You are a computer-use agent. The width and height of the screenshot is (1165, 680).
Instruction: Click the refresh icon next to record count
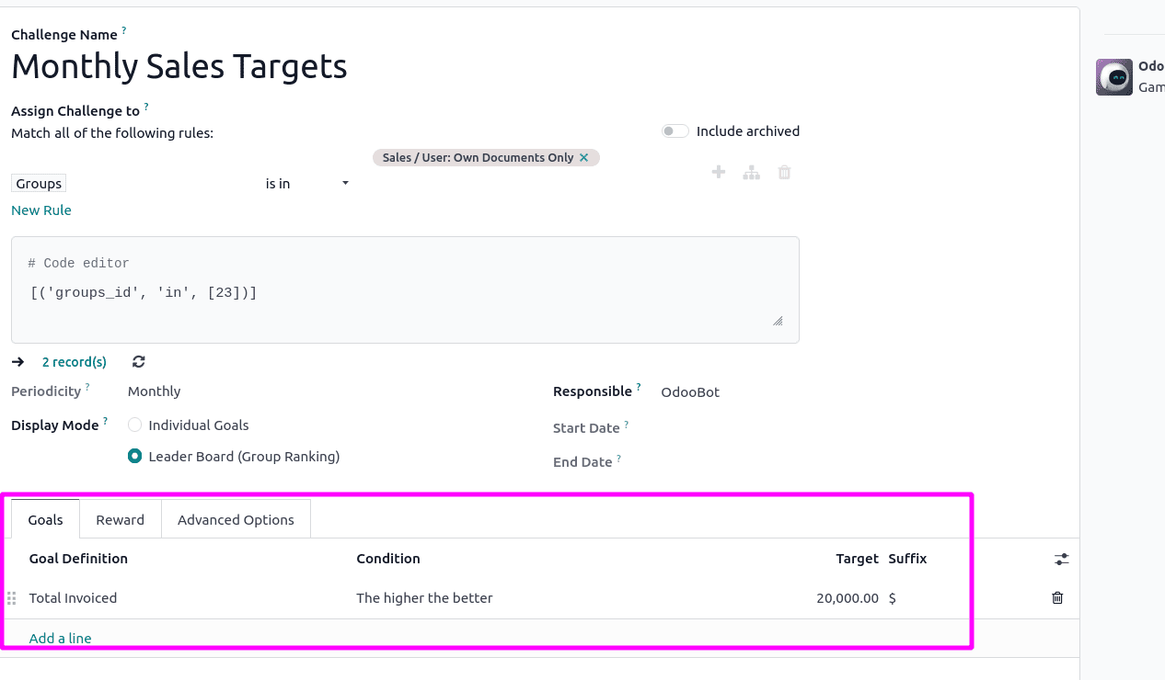pos(137,361)
